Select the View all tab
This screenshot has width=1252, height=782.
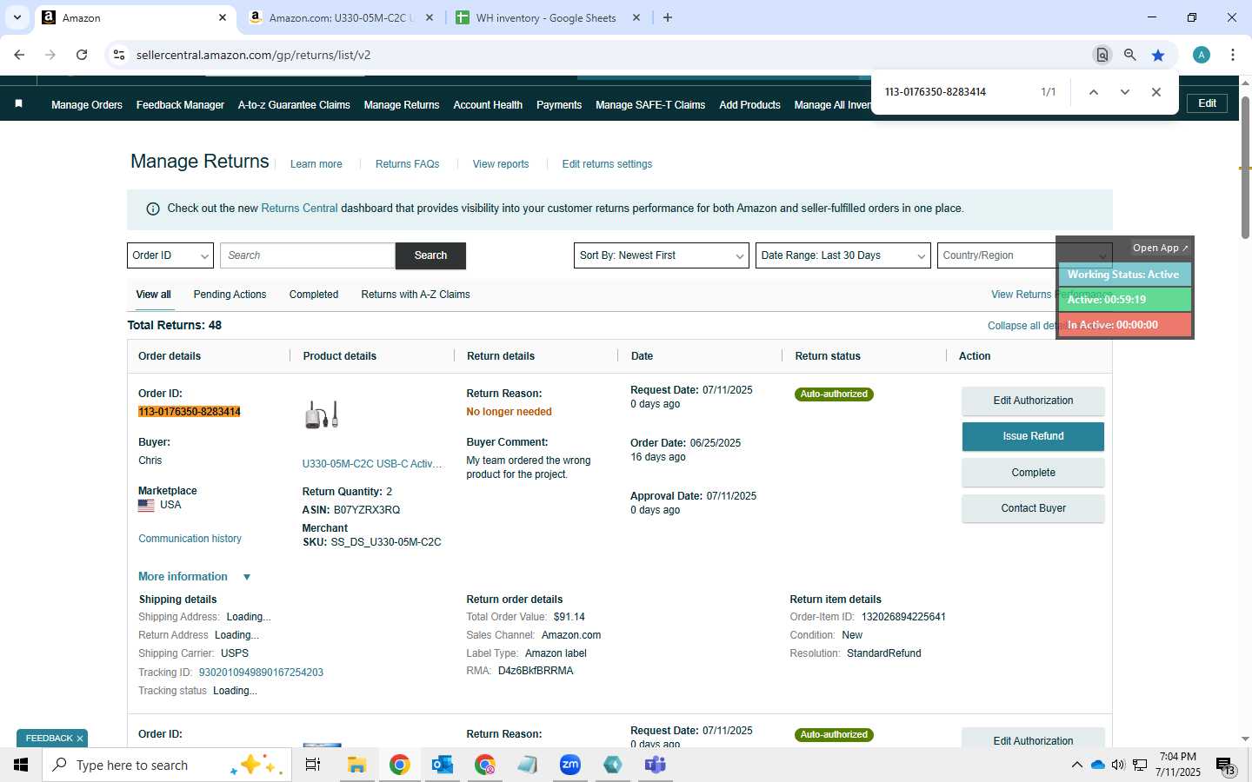click(x=153, y=295)
